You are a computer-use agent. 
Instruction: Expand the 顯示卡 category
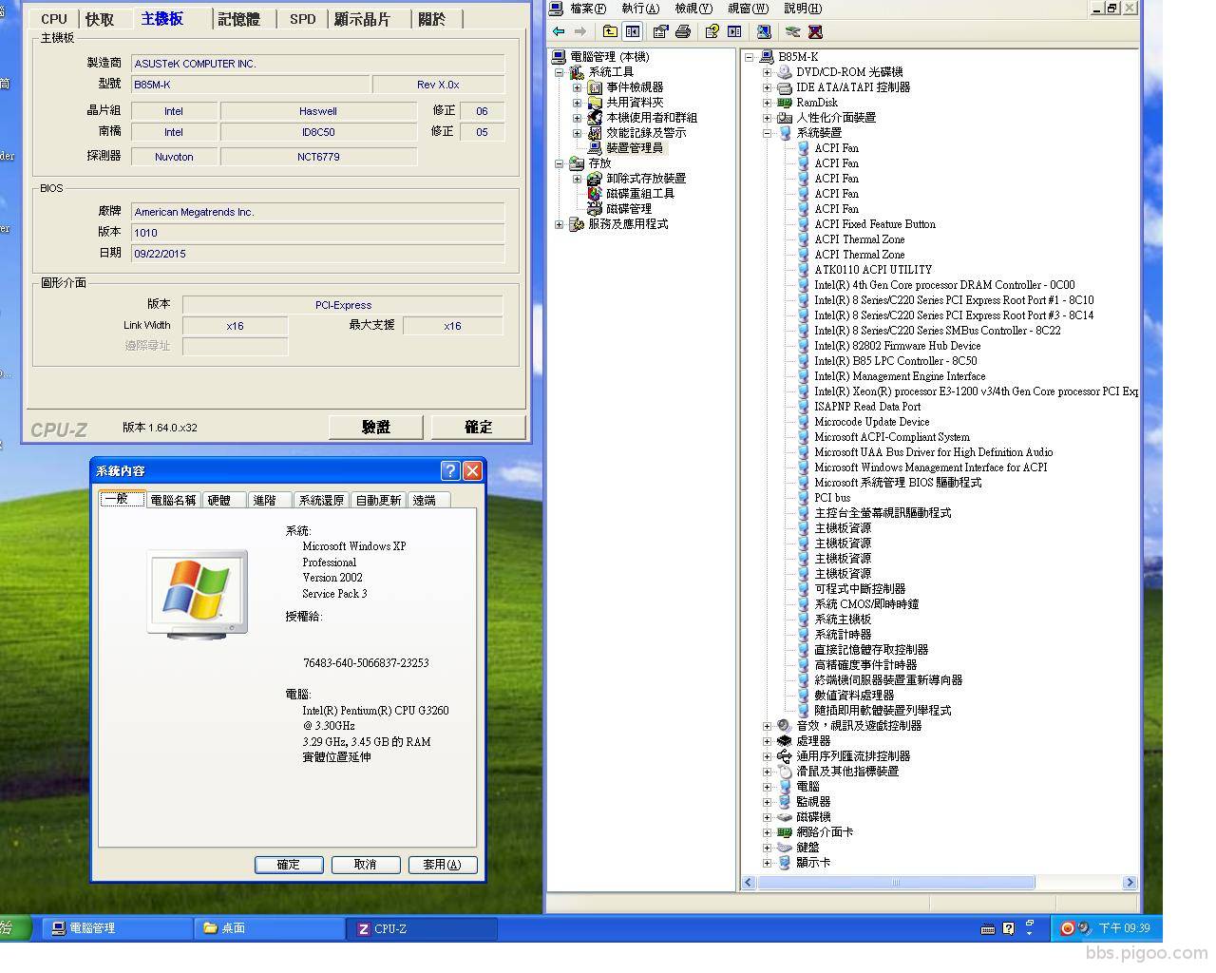(767, 863)
